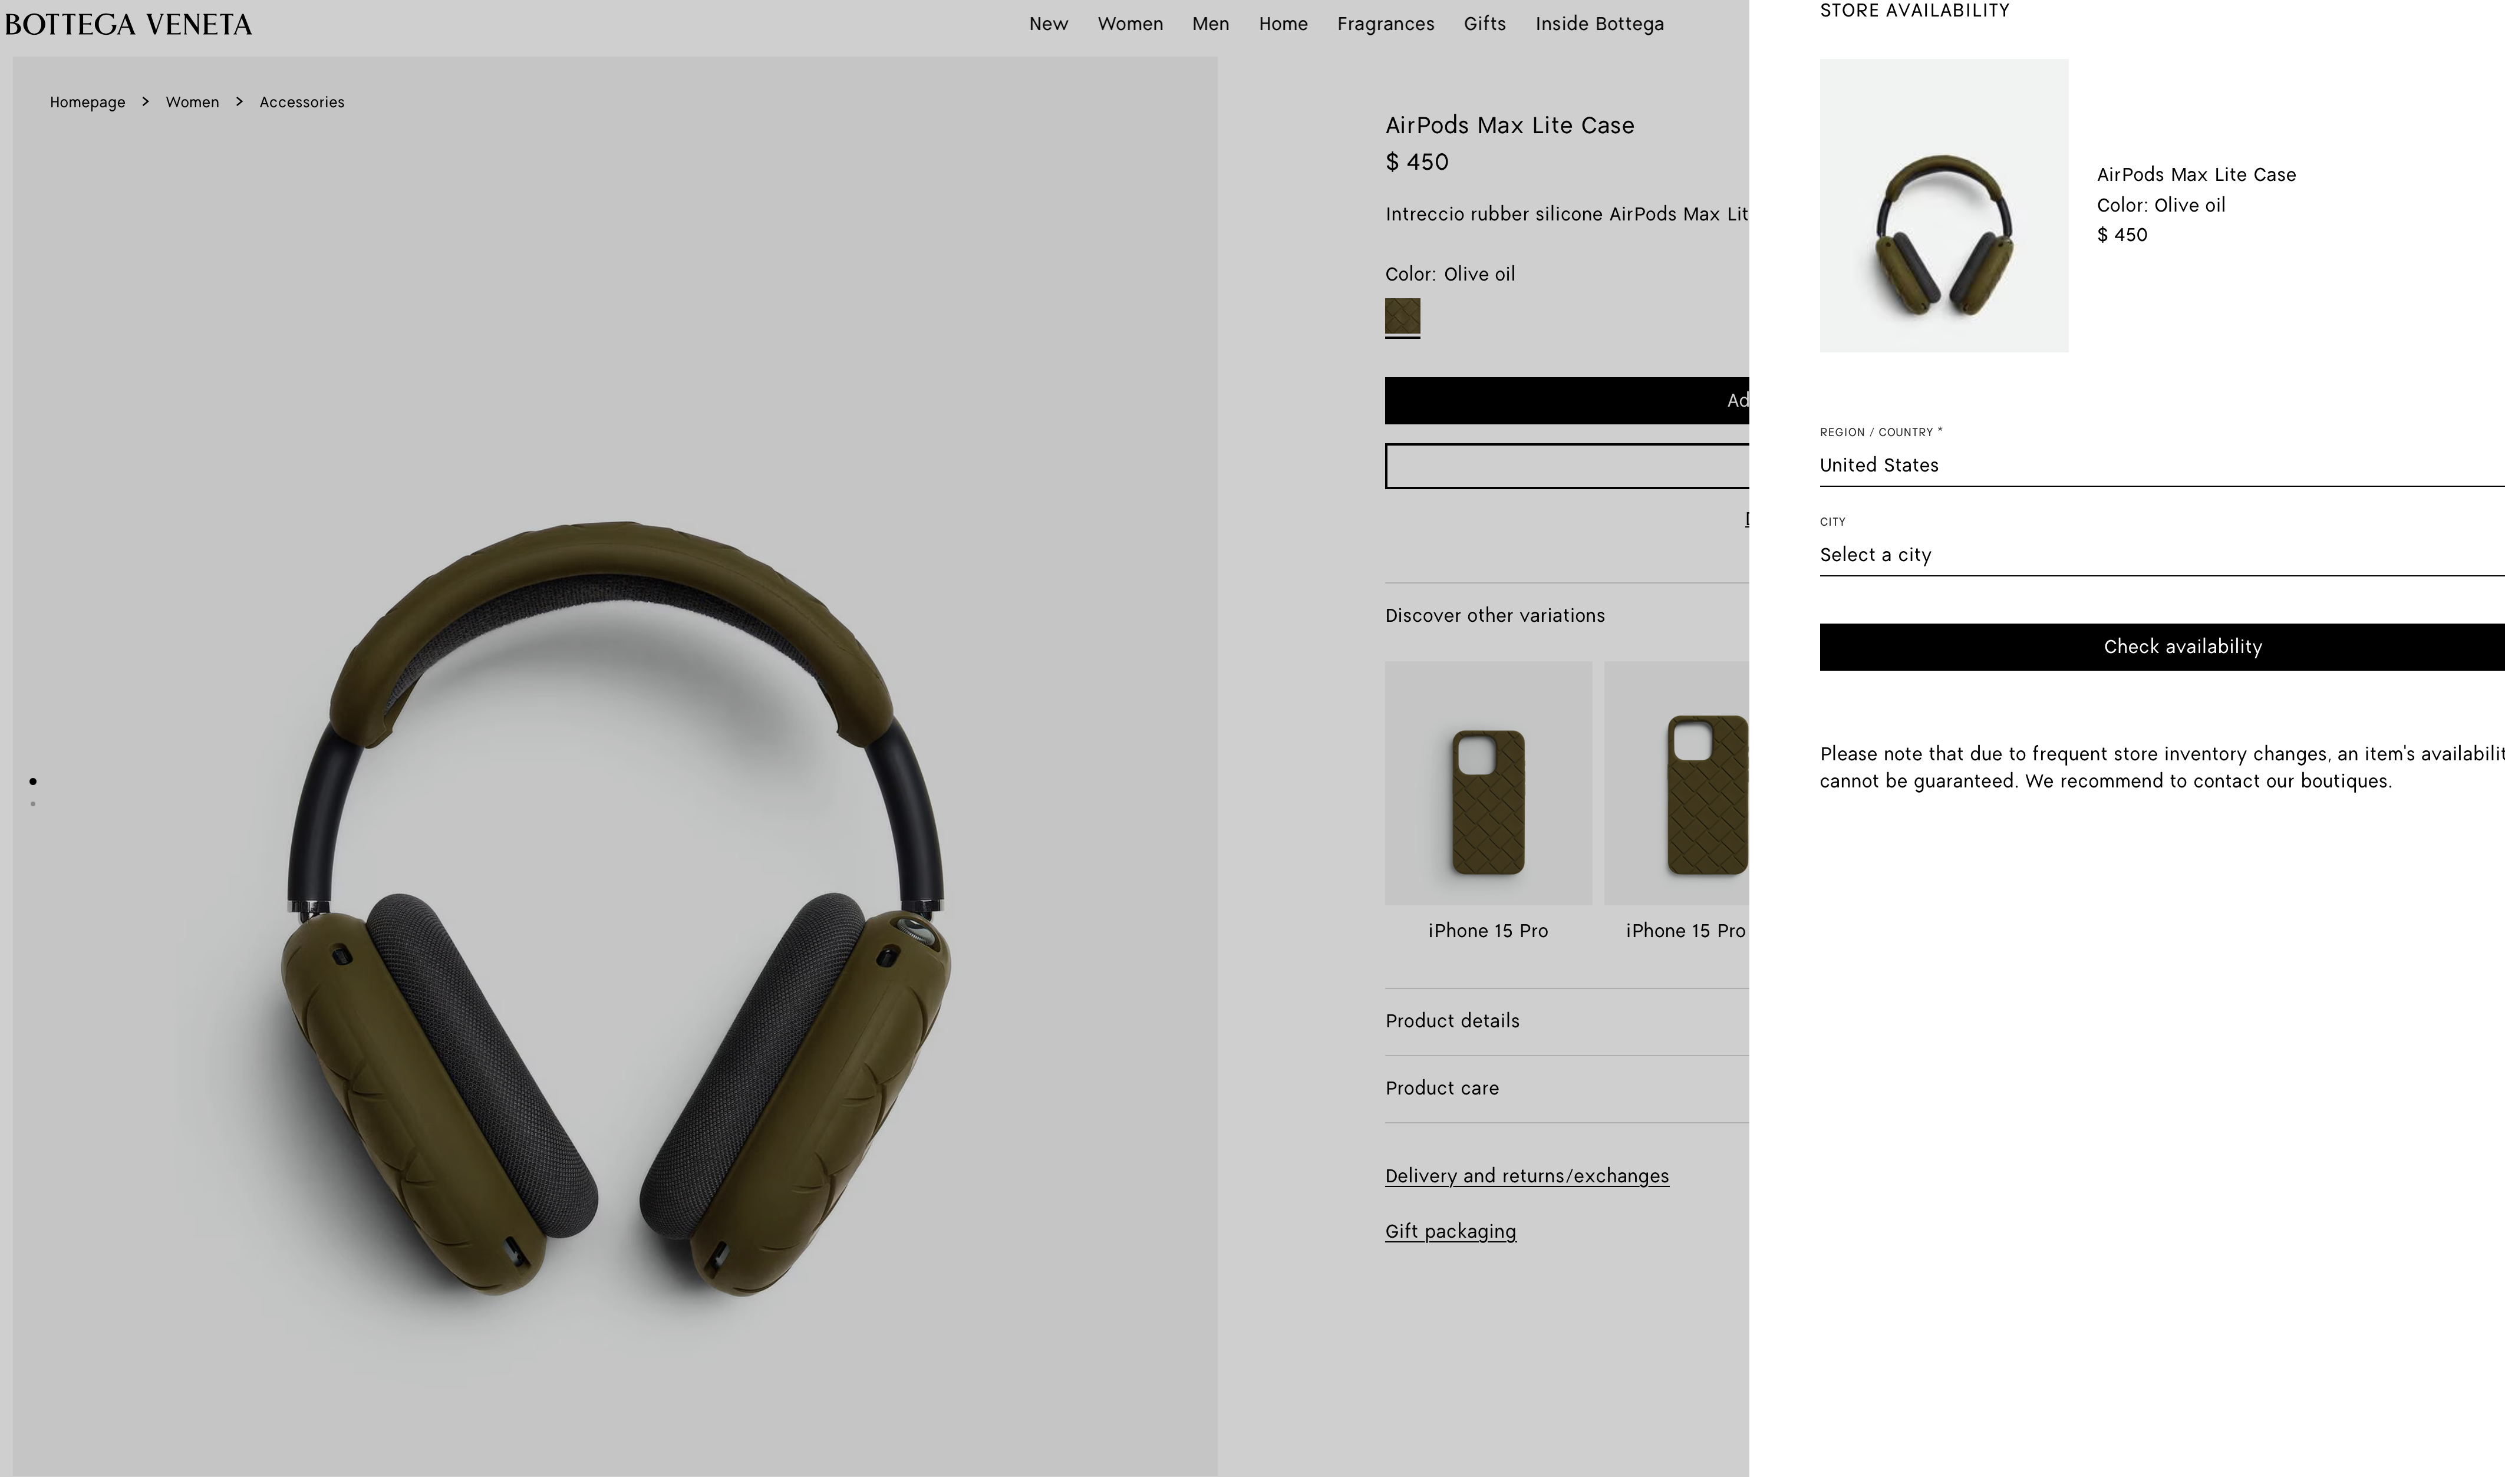Go to Homepage breadcrumb link

(x=88, y=103)
